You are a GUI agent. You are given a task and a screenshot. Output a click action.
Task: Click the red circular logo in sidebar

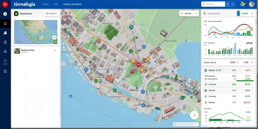(x=5, y=4)
